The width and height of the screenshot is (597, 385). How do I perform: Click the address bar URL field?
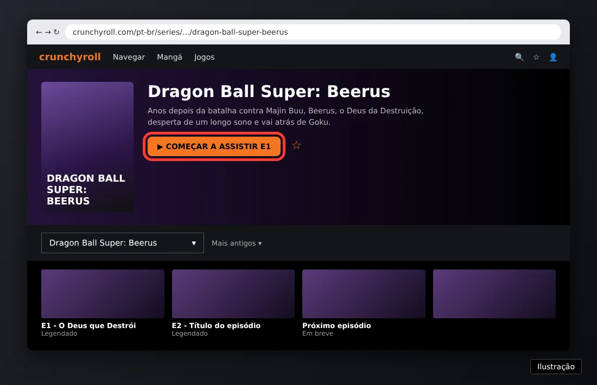[x=313, y=32]
